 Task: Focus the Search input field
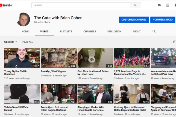click(81, 5)
